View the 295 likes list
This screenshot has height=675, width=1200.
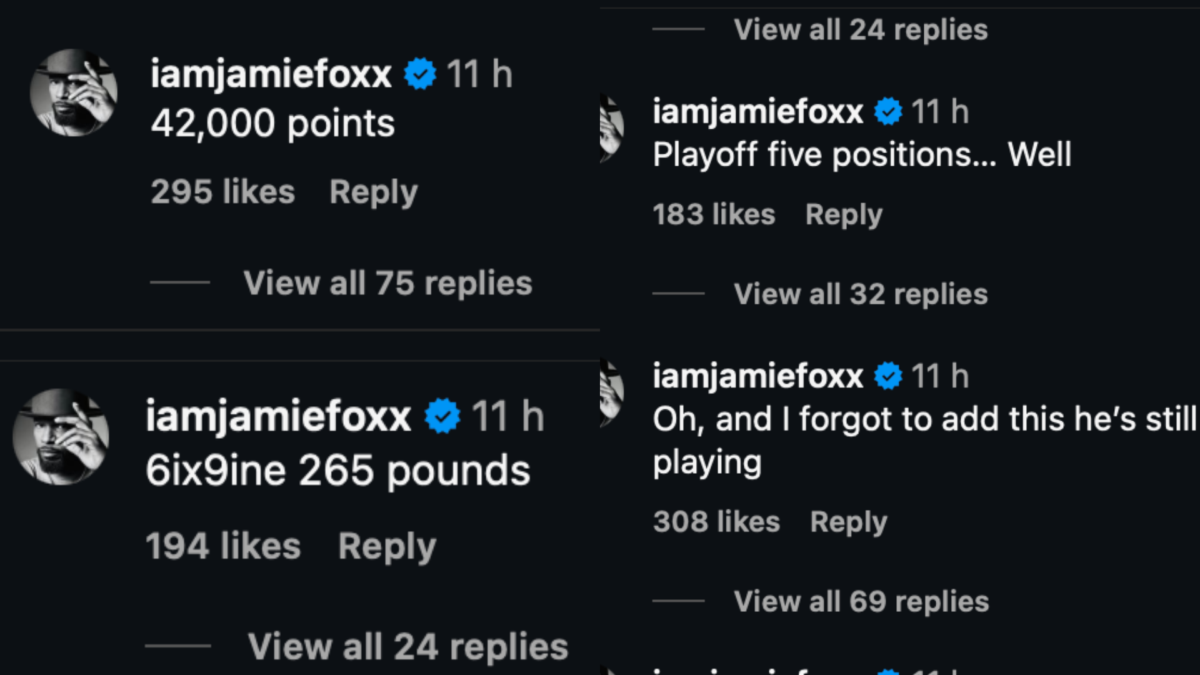222,192
